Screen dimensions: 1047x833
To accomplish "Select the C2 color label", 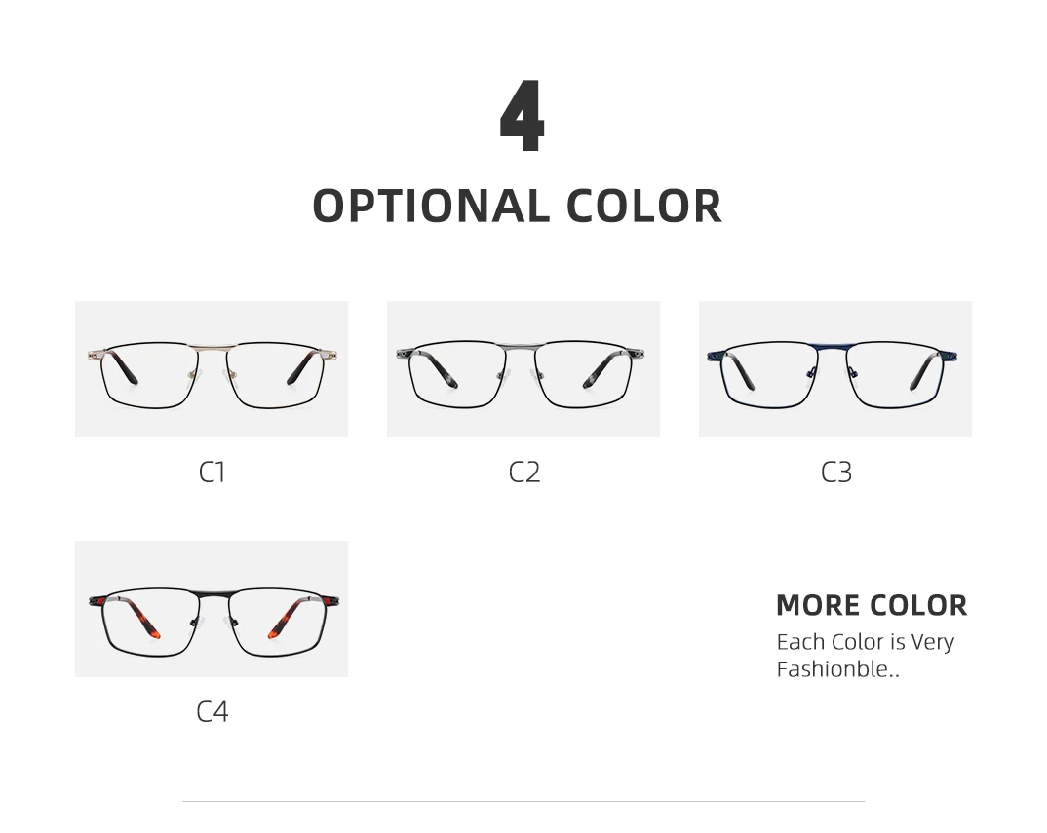I will [523, 473].
